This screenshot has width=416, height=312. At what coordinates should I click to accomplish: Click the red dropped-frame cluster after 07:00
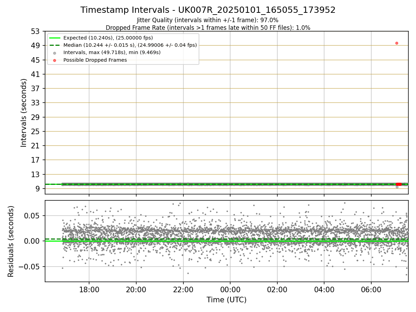(x=399, y=184)
